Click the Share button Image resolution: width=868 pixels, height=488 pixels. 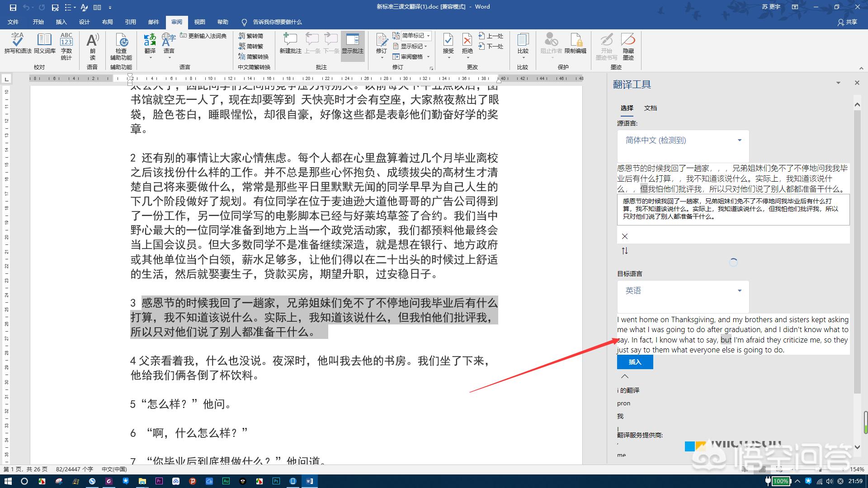(847, 22)
